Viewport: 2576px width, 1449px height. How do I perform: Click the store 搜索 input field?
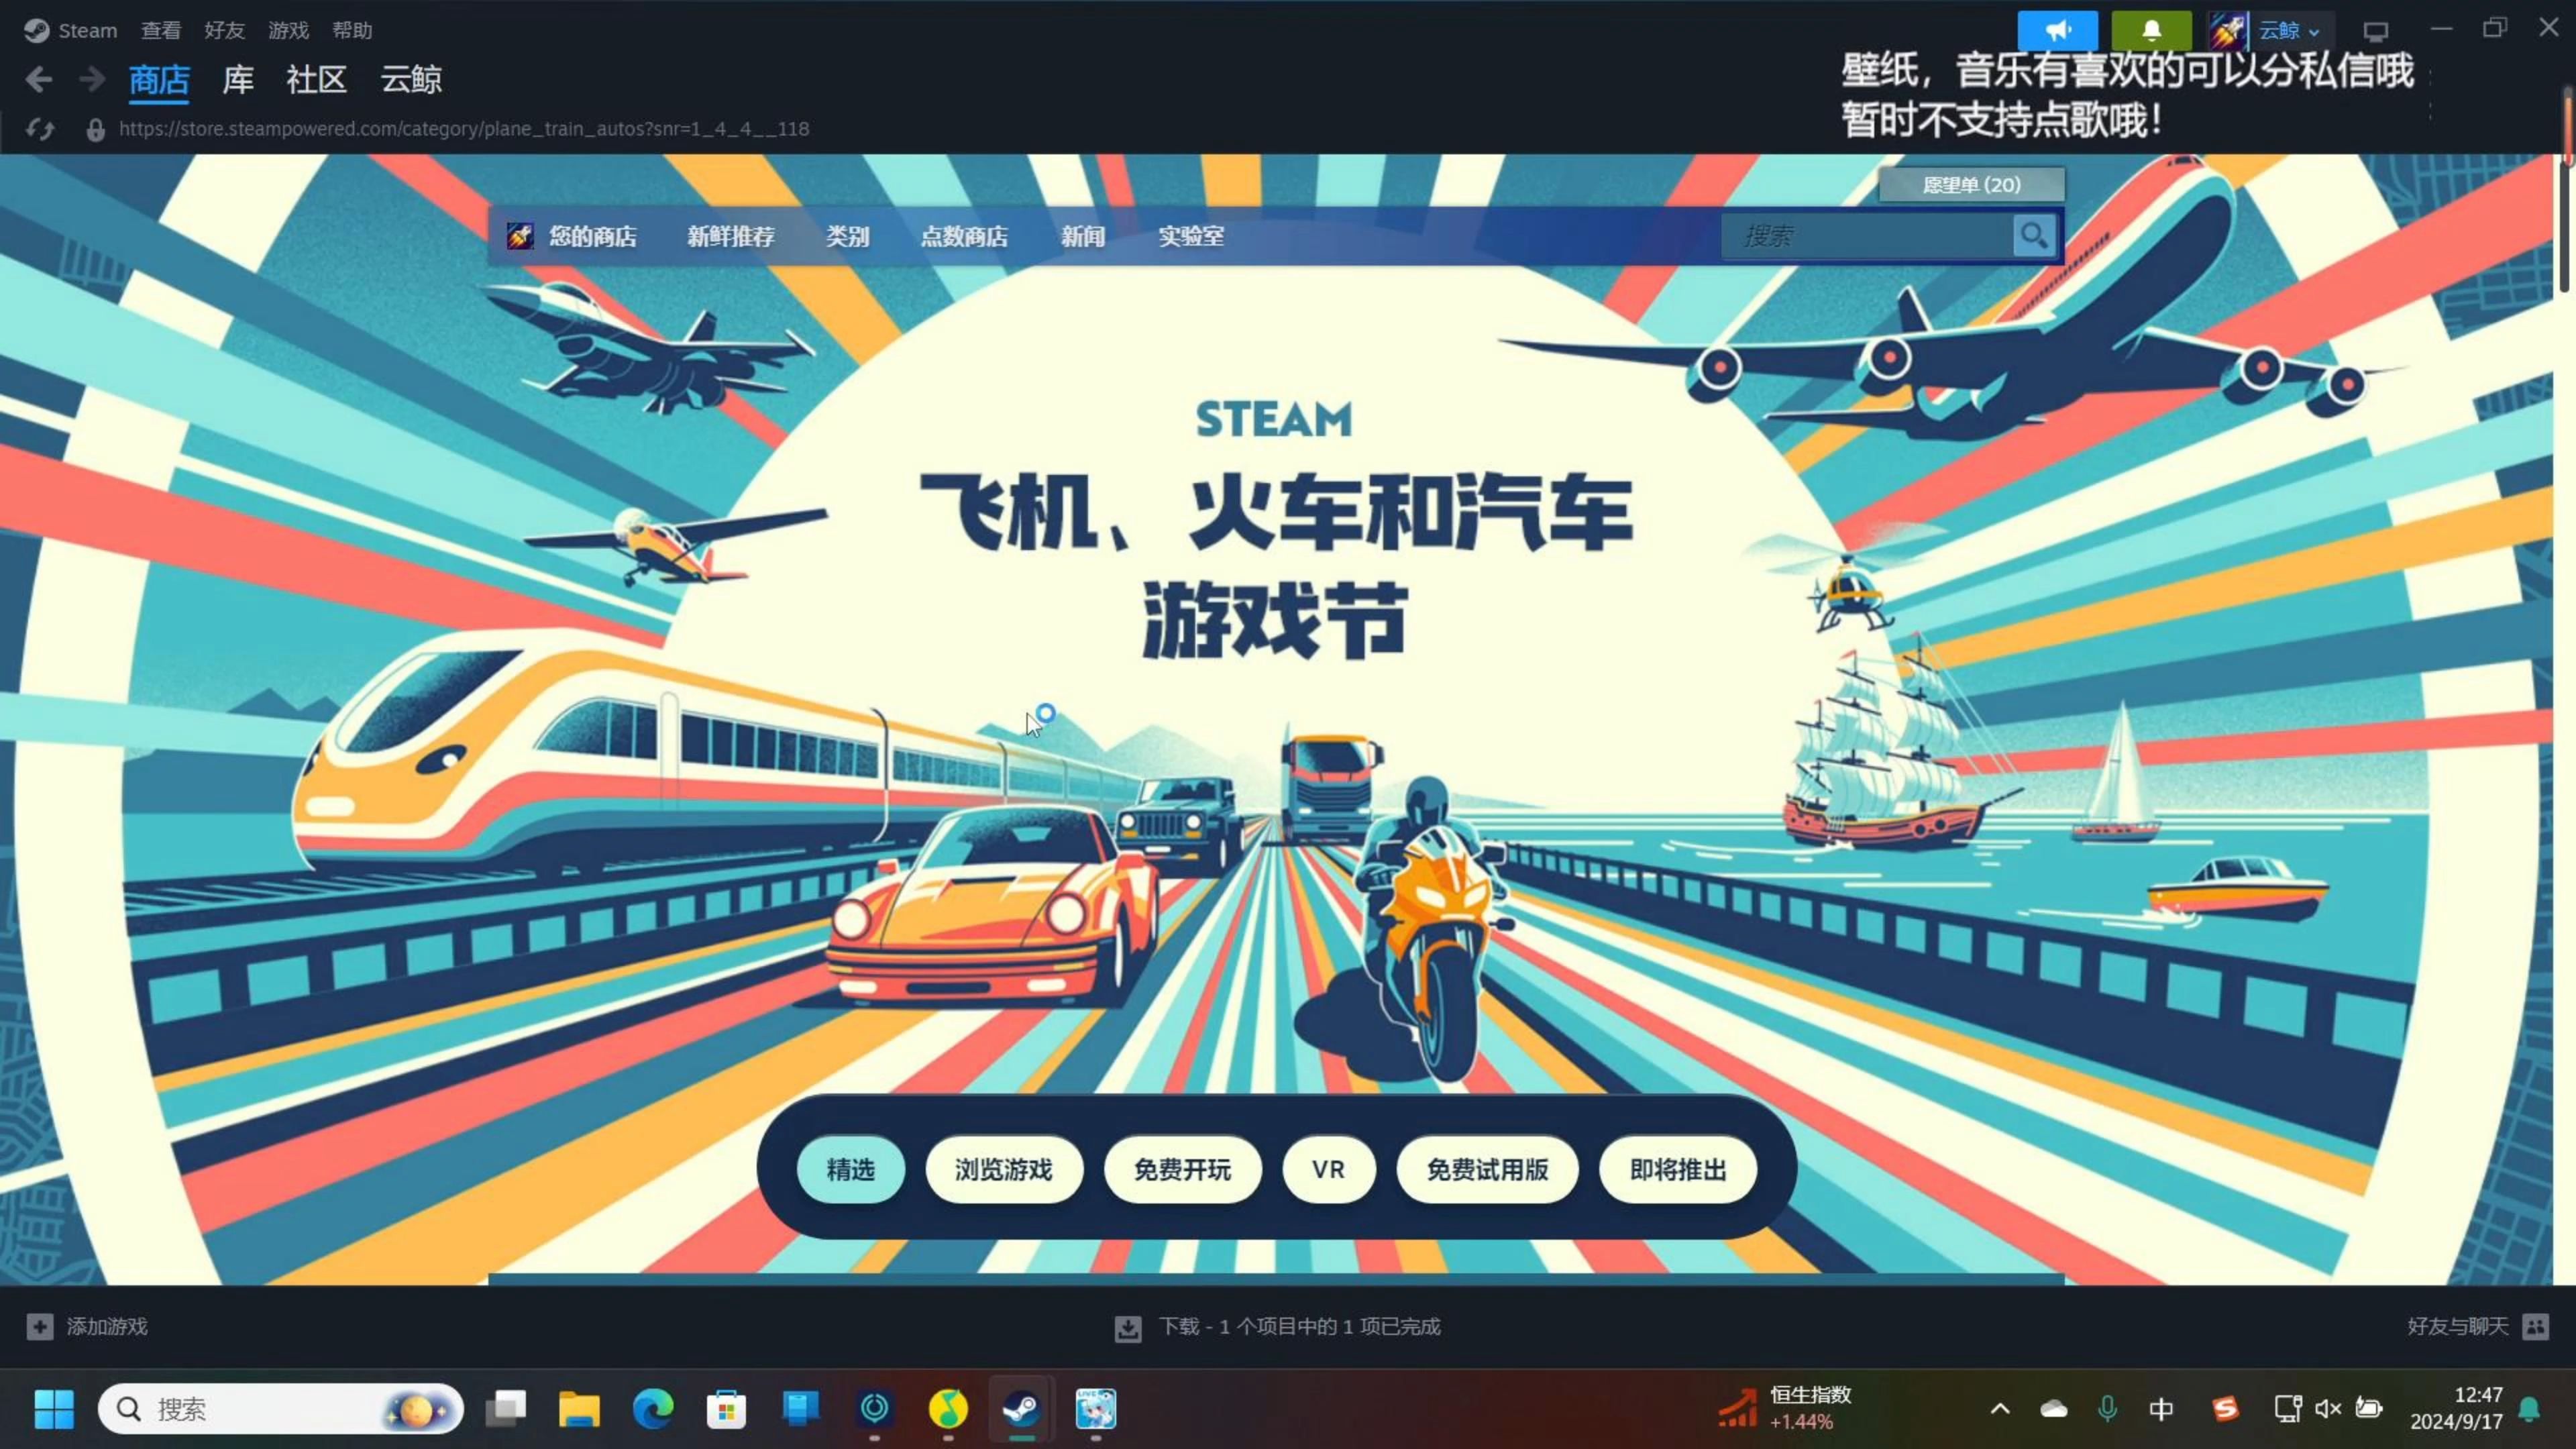tap(1867, 236)
